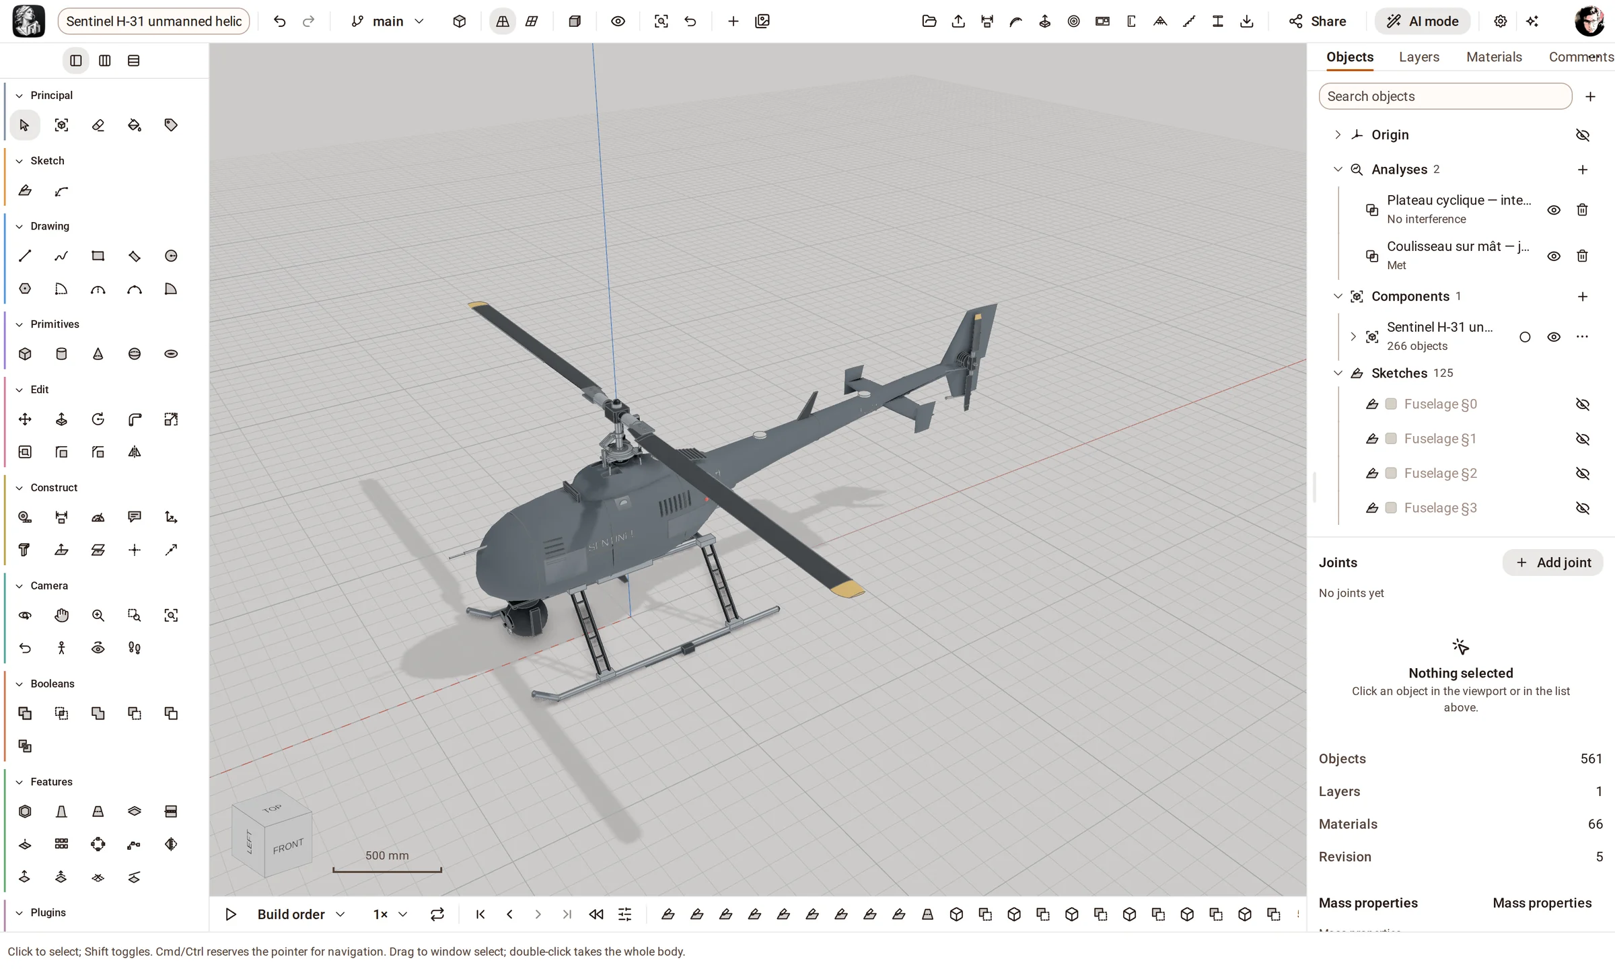Viewport: 1615px width, 971px height.
Task: Activate the Move tool in Edit
Action: [25, 419]
